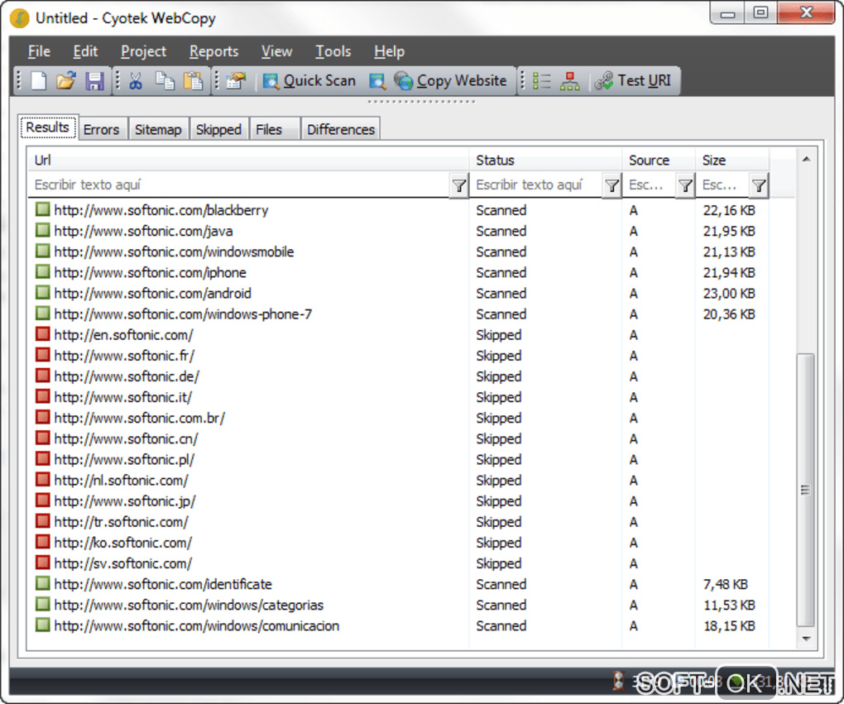Switch to the Differences tab
Image resolution: width=844 pixels, height=704 pixels.
(341, 129)
